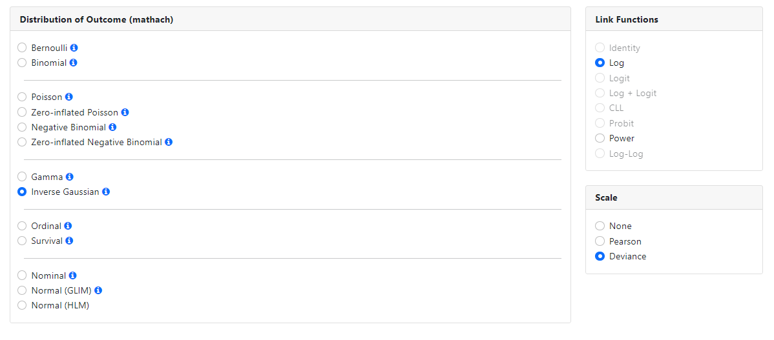This screenshot has height=340, width=774.
Task: Click the info icon next to Bernoulli
Action: pos(74,48)
